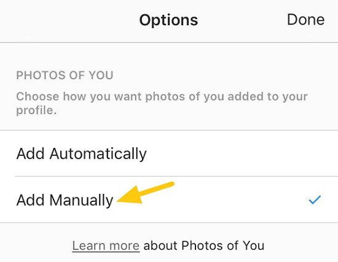
Task: Tap the blue checkmark beside Add Manually
Action: [x=315, y=199]
